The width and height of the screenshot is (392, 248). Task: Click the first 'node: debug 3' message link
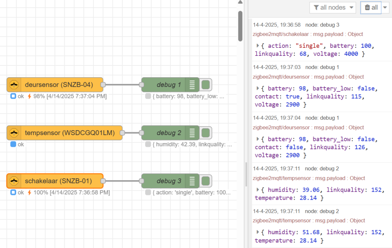point(322,25)
